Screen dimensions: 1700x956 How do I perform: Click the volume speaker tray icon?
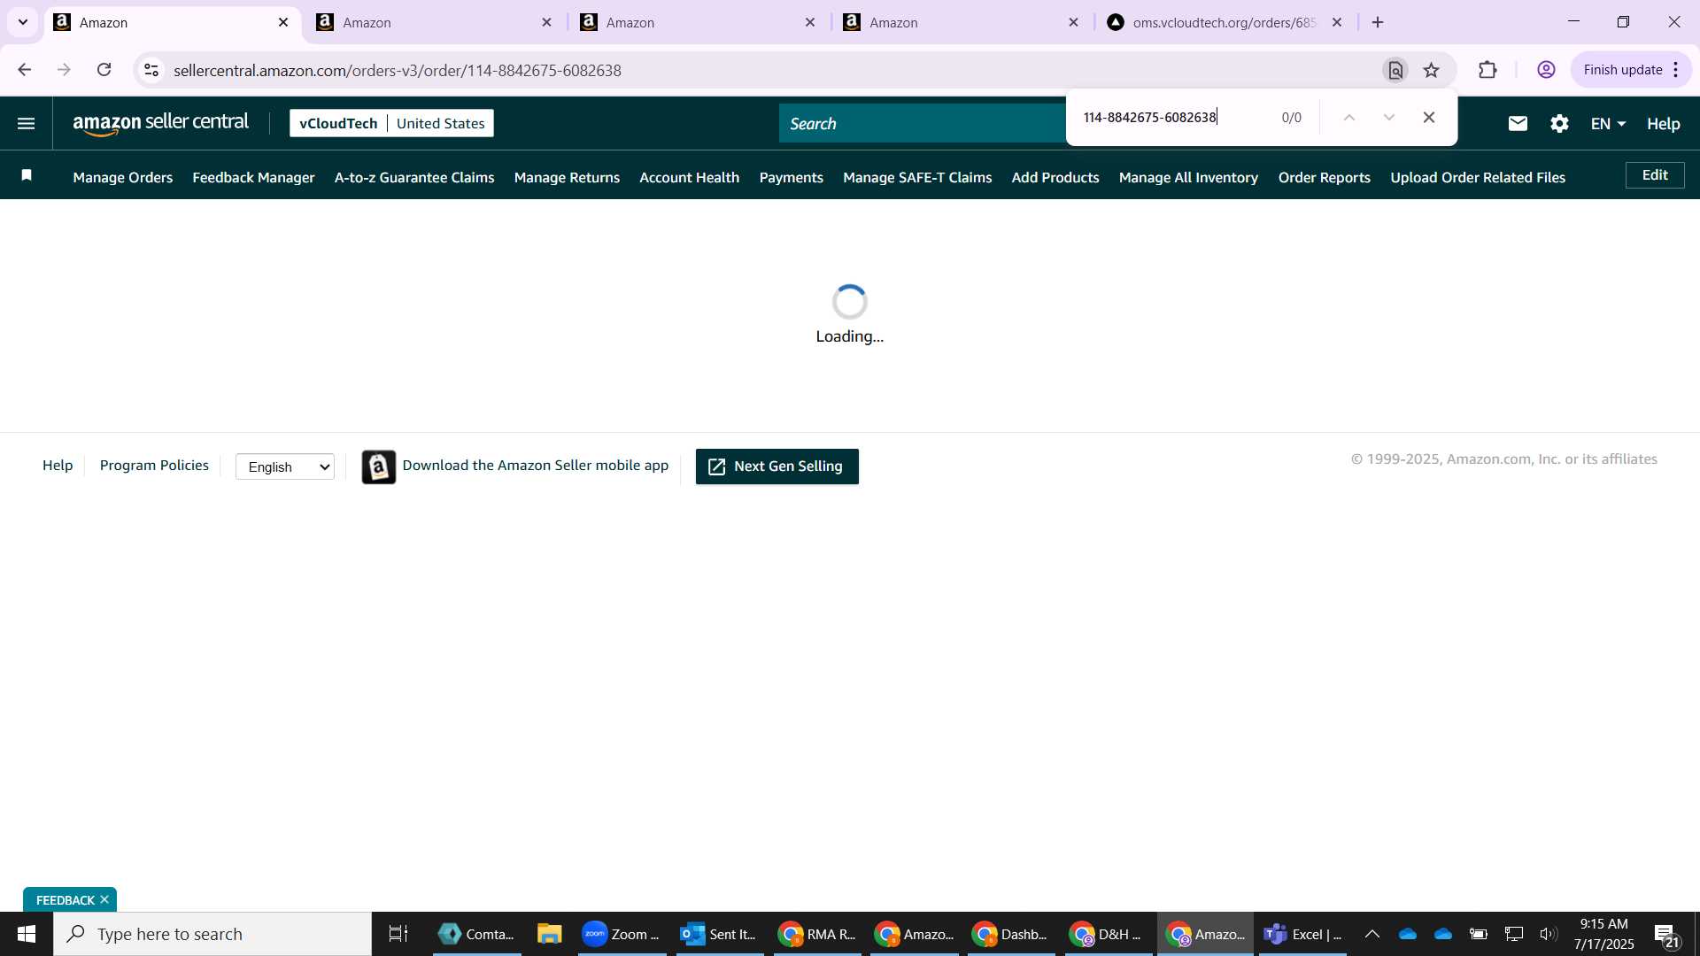[x=1549, y=934]
